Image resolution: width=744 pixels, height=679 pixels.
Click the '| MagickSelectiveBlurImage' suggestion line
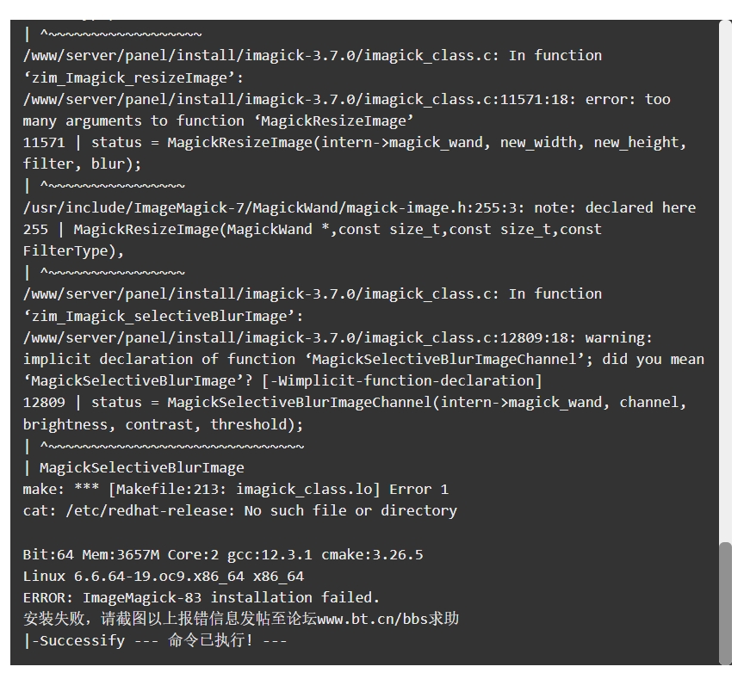point(133,467)
